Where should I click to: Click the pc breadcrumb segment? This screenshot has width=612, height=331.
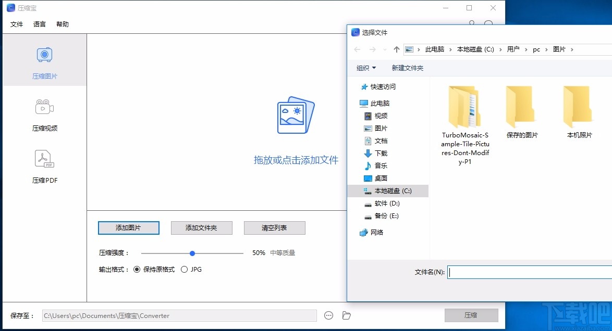536,49
